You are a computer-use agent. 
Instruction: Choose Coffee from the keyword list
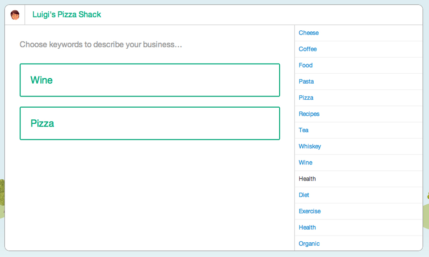[x=358, y=49]
